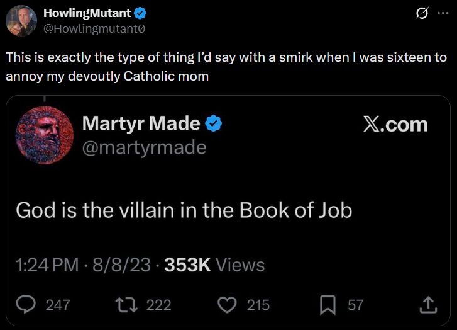The width and height of the screenshot is (457, 330).
Task: Open the three-dot more options menu
Action: 443,14
